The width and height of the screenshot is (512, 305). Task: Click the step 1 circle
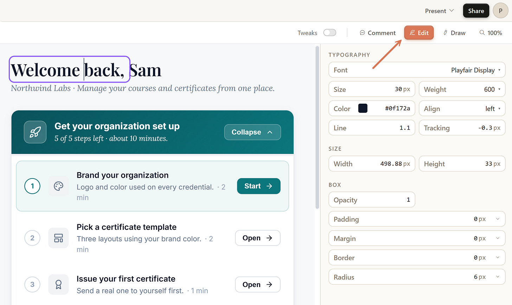tap(32, 186)
